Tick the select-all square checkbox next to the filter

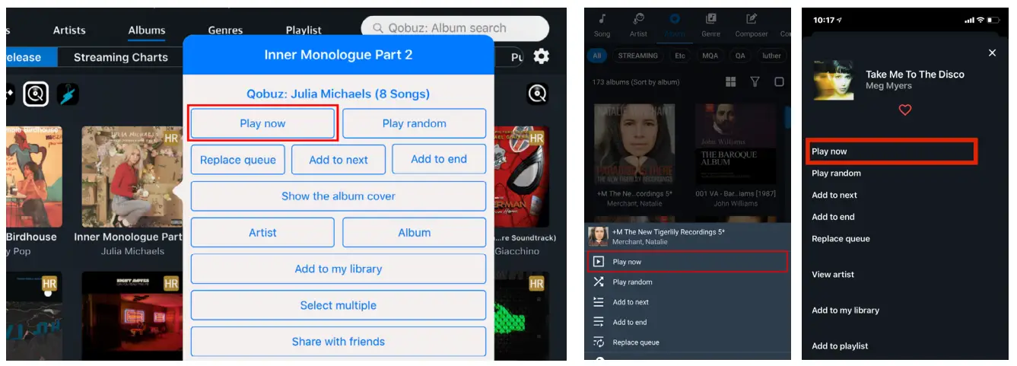click(x=779, y=81)
